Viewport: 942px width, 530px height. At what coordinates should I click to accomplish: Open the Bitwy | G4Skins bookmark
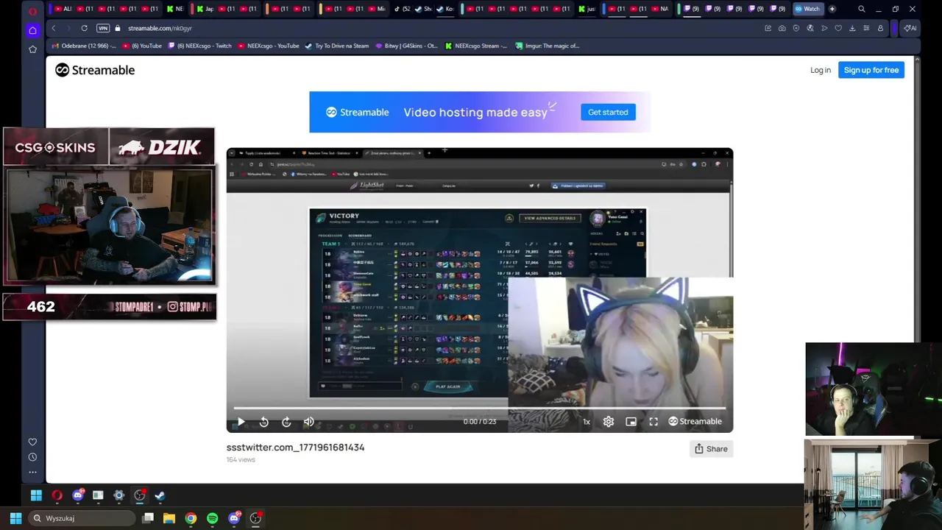coord(406,46)
